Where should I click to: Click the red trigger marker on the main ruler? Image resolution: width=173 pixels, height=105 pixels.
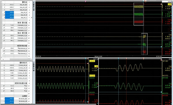point(146,1)
